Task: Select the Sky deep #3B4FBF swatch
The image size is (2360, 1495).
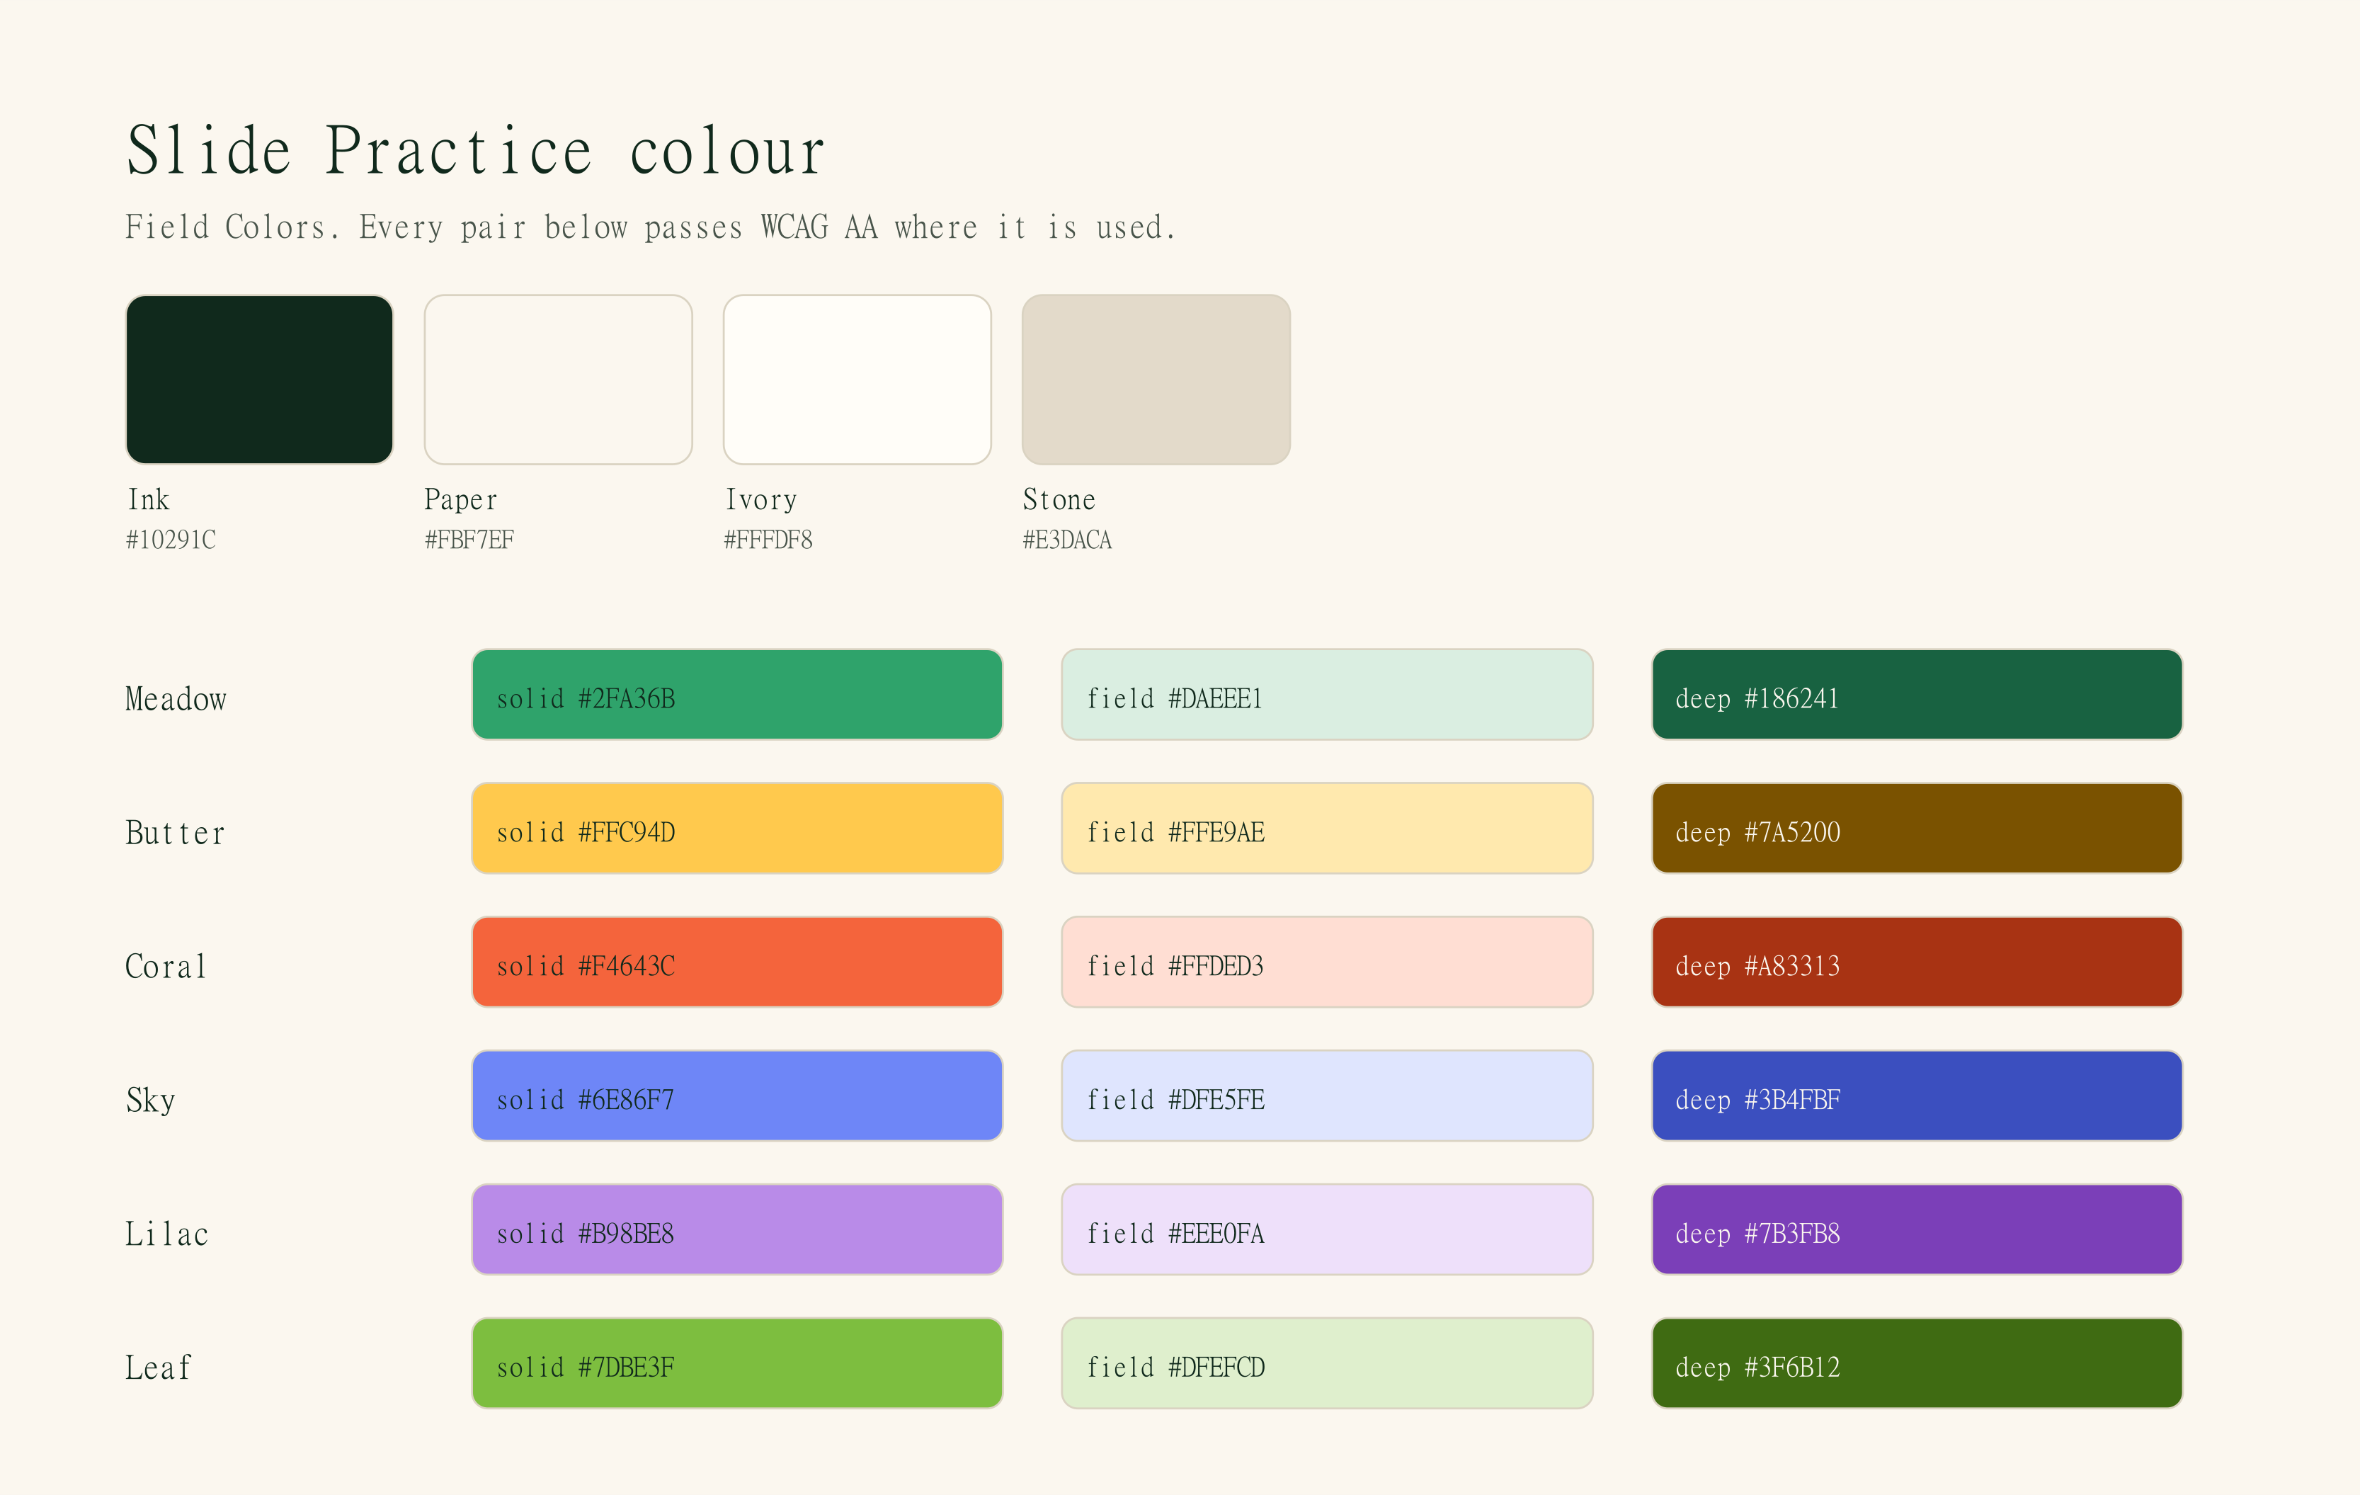Action: (1917, 1096)
